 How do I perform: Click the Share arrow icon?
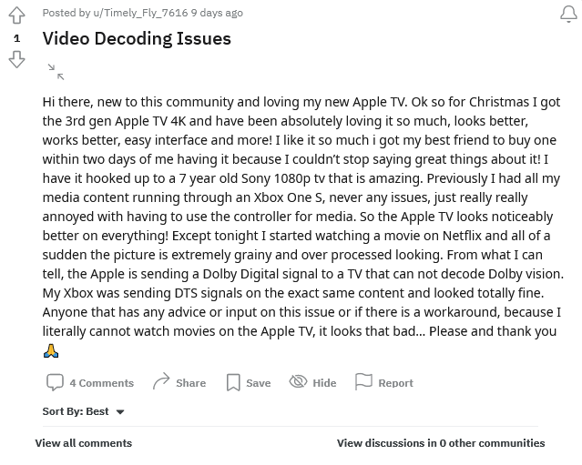pyautogui.click(x=161, y=381)
